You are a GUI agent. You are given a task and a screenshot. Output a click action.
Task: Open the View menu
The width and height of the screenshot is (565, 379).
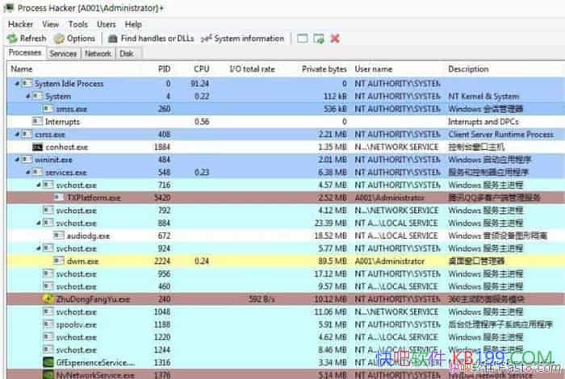click(50, 24)
